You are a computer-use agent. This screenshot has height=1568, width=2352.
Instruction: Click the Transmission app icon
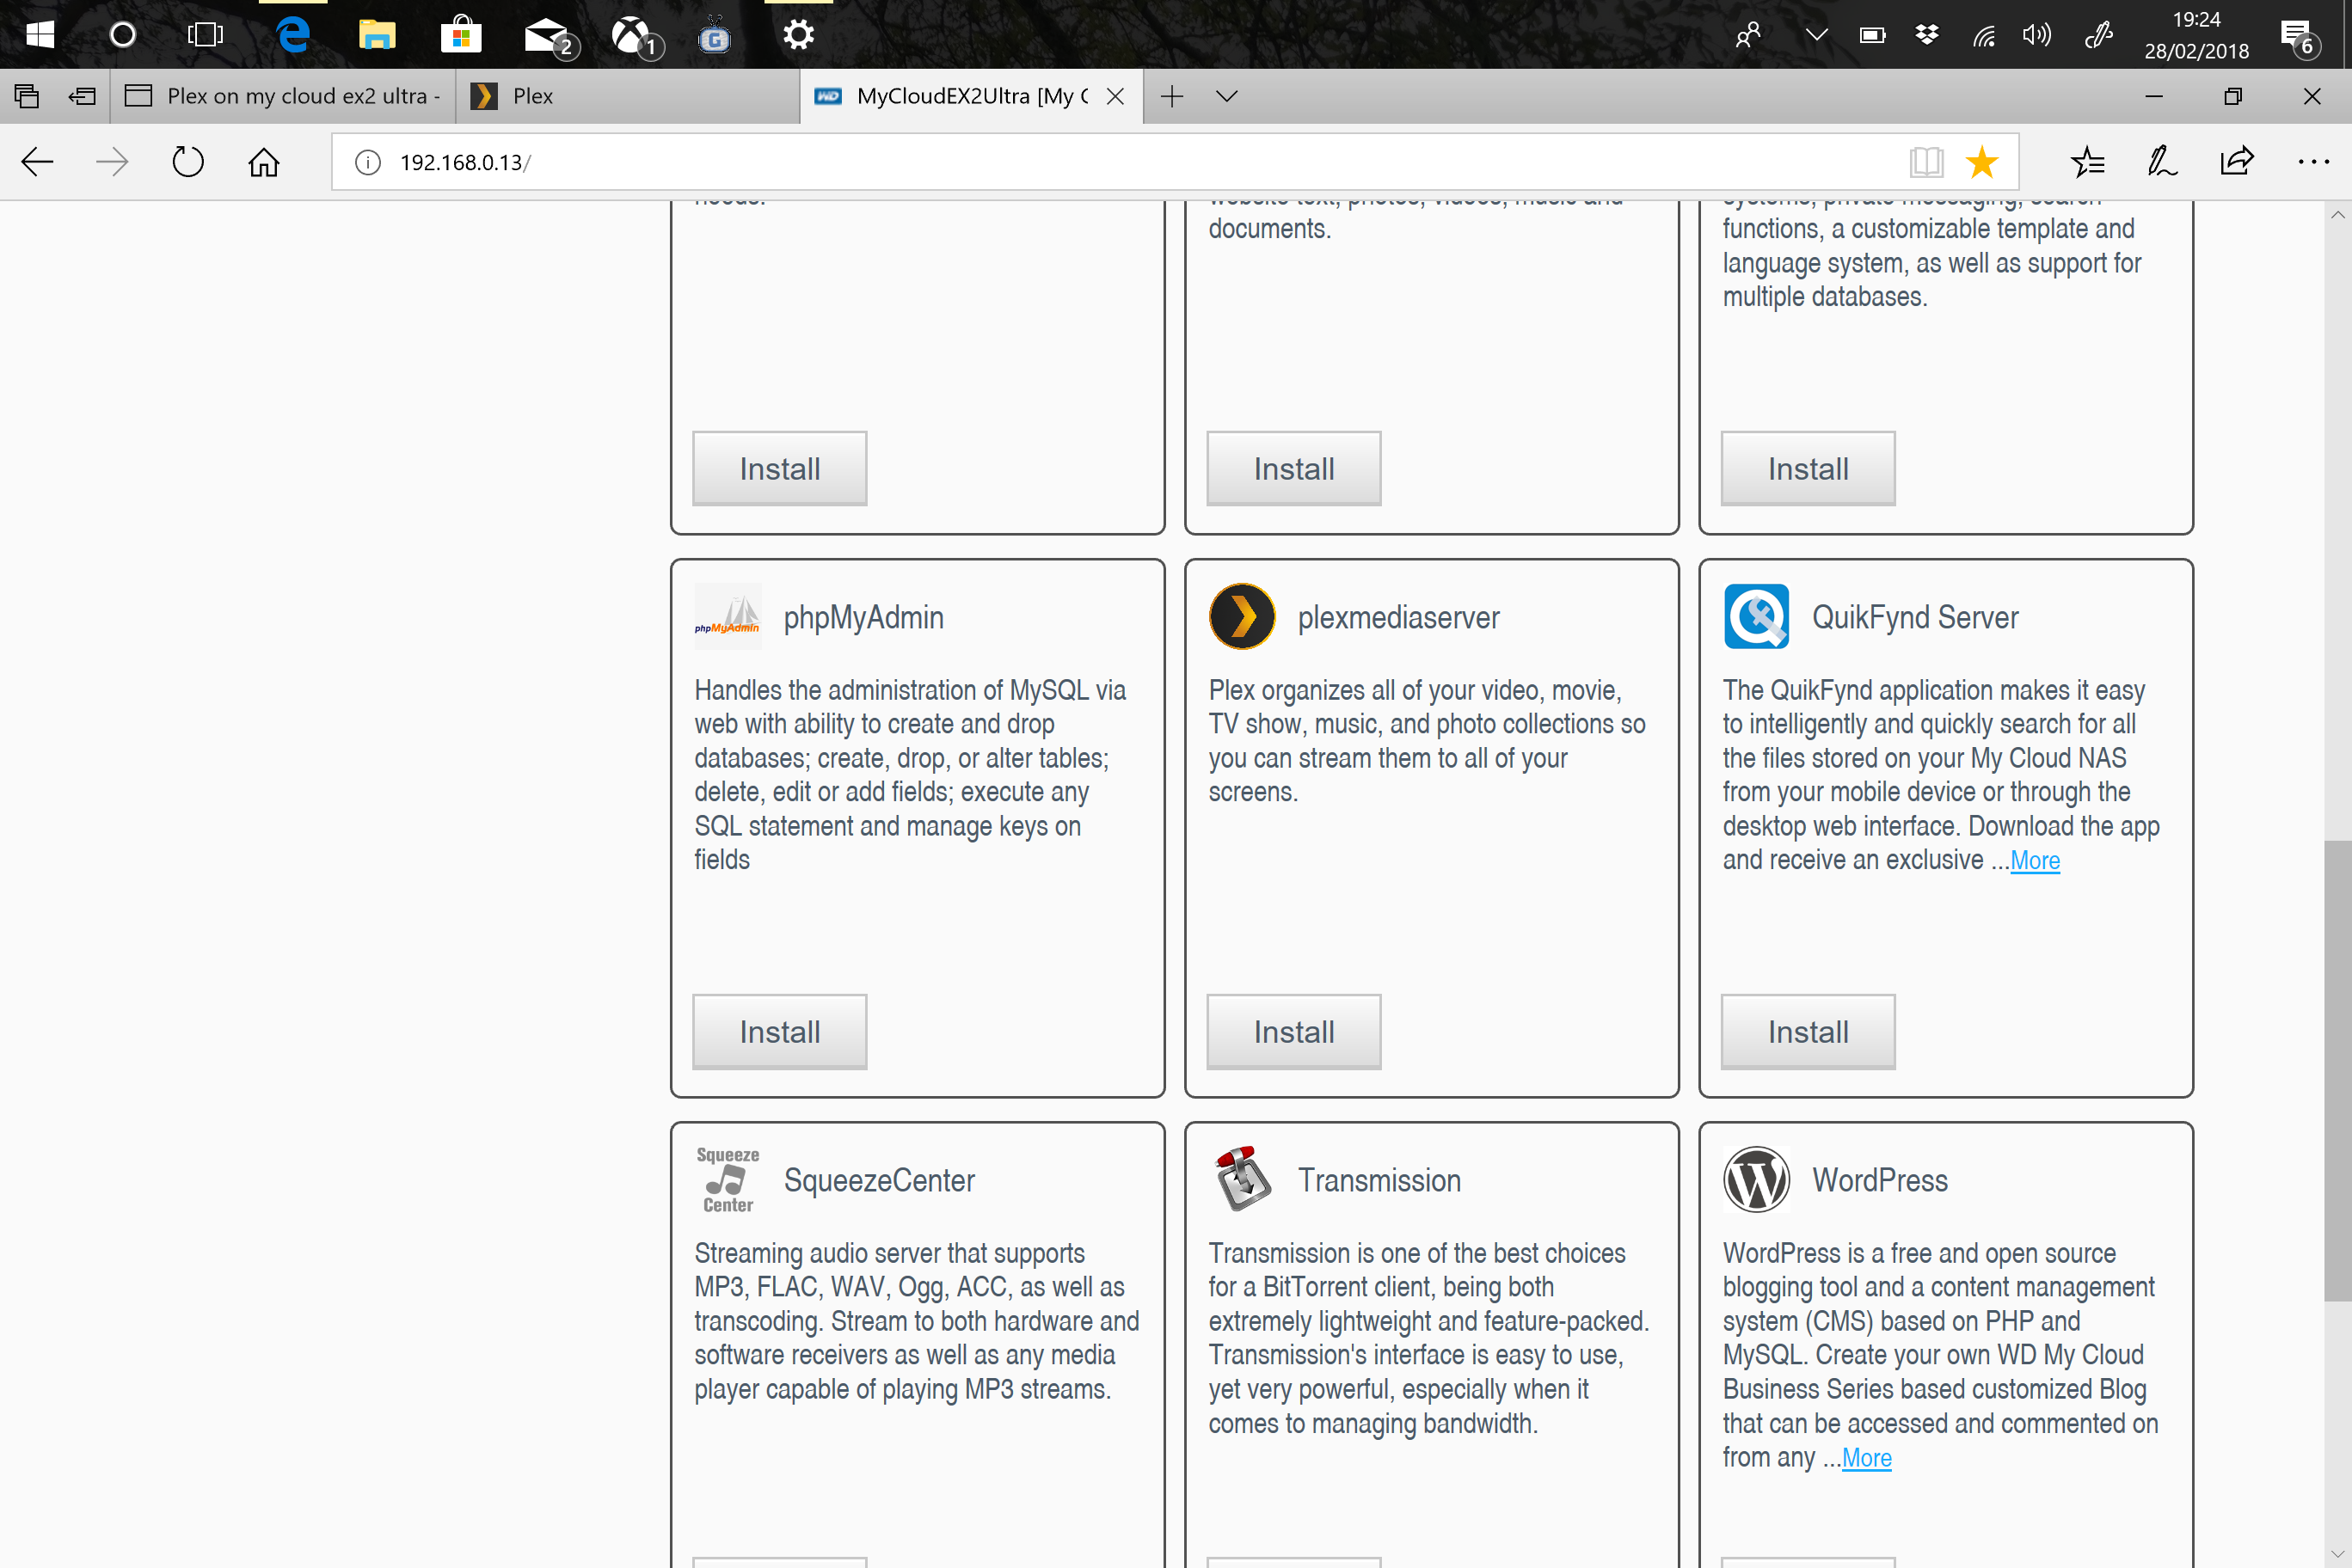(x=1242, y=1179)
